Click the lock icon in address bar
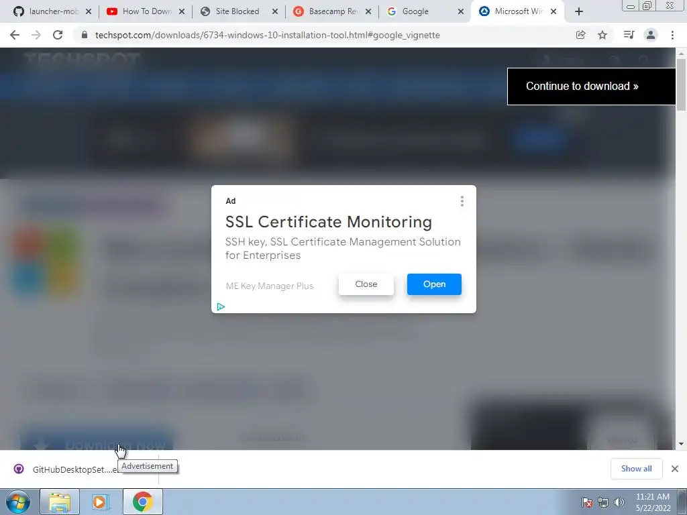The image size is (687, 515). (85, 35)
